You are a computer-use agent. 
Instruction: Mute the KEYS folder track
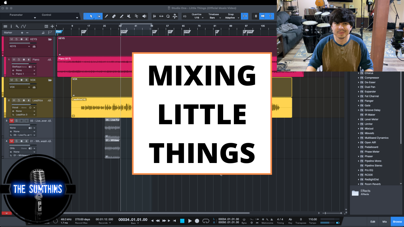point(11,39)
